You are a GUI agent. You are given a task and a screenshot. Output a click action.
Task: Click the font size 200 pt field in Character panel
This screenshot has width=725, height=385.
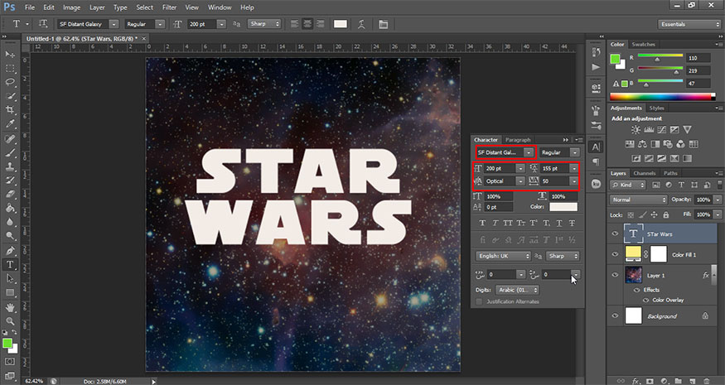500,169
